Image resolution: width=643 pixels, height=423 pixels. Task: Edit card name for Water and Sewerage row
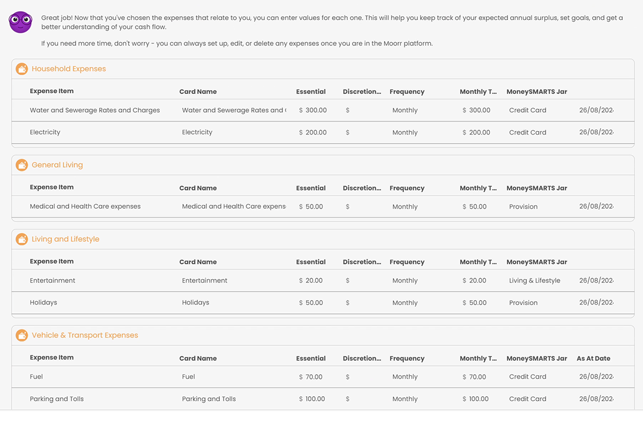point(234,110)
